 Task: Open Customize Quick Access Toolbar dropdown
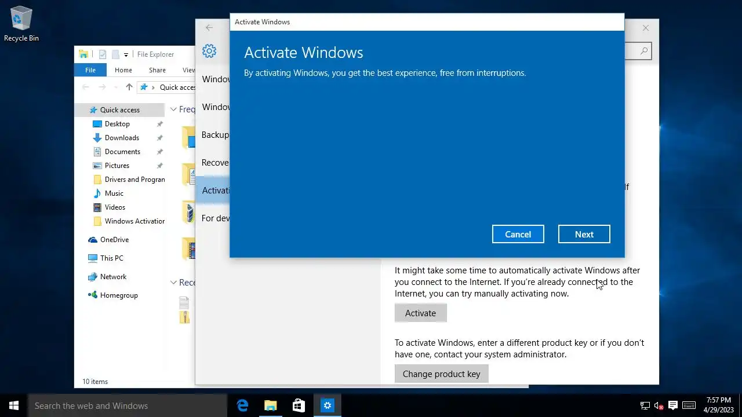tap(126, 54)
